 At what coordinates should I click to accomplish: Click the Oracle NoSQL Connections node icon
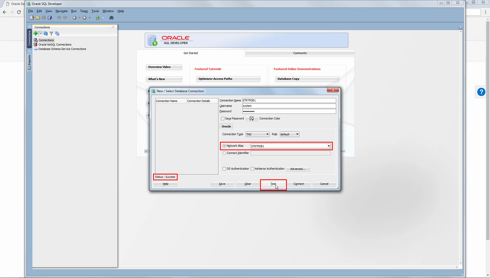click(36, 45)
